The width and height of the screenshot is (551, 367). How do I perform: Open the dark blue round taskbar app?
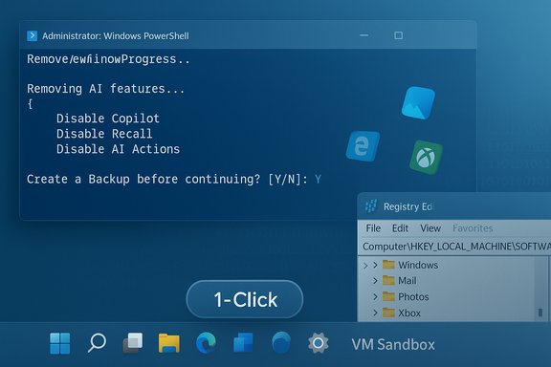coord(281,342)
